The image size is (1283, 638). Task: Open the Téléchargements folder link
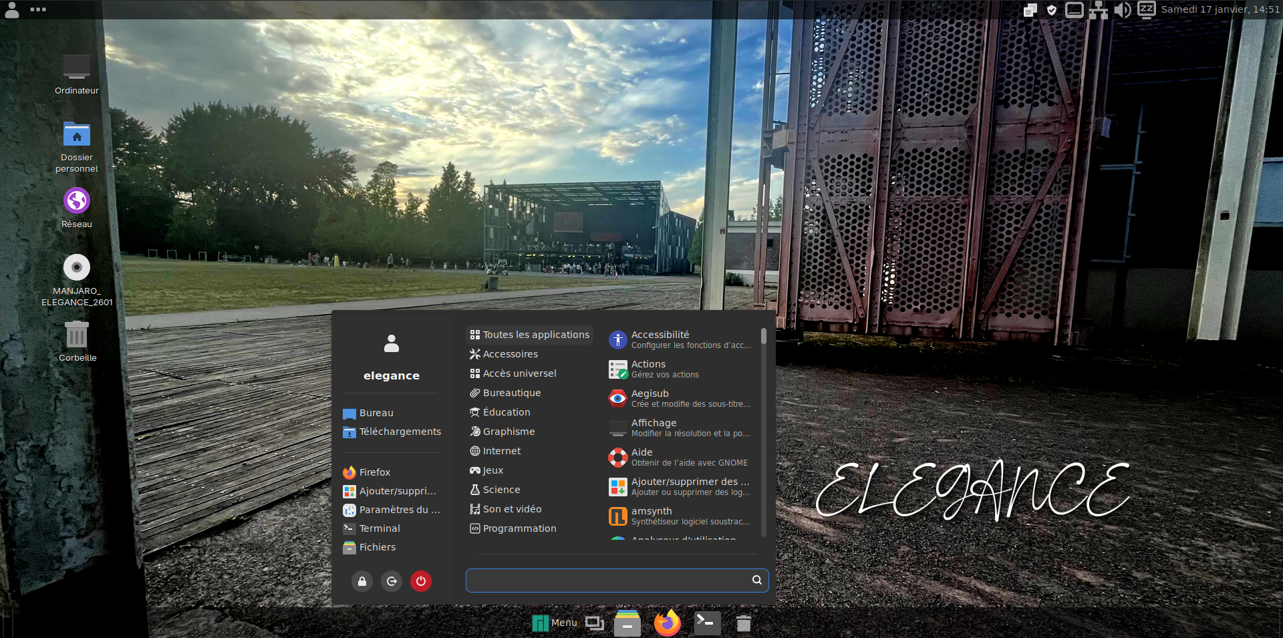(400, 431)
